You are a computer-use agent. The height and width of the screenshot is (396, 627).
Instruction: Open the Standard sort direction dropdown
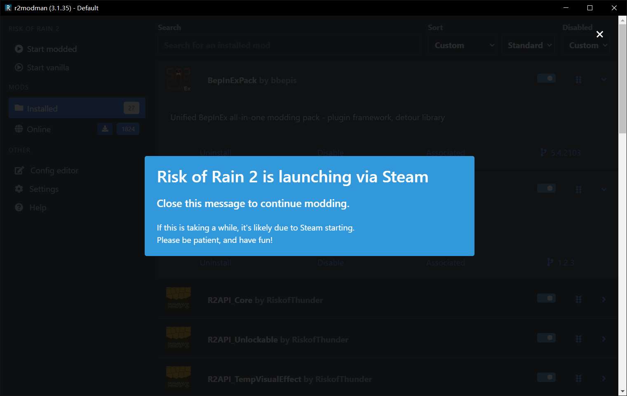[529, 45]
